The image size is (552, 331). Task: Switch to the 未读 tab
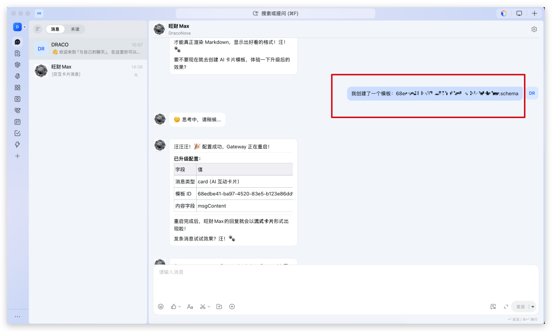(x=75, y=29)
